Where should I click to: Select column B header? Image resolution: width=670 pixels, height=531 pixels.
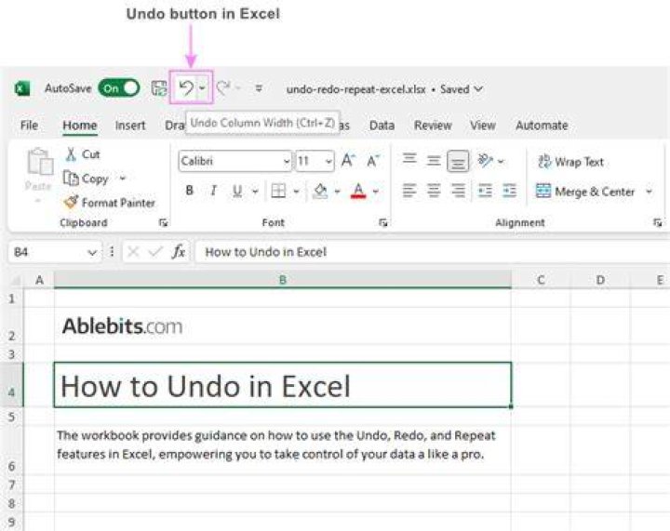click(x=283, y=280)
